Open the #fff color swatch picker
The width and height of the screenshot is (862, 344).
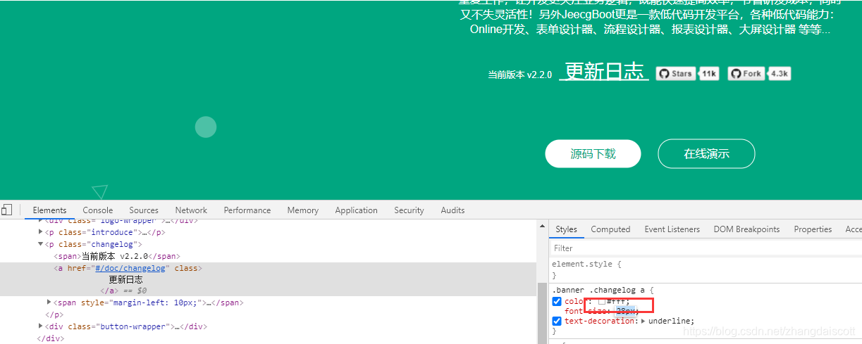point(602,302)
